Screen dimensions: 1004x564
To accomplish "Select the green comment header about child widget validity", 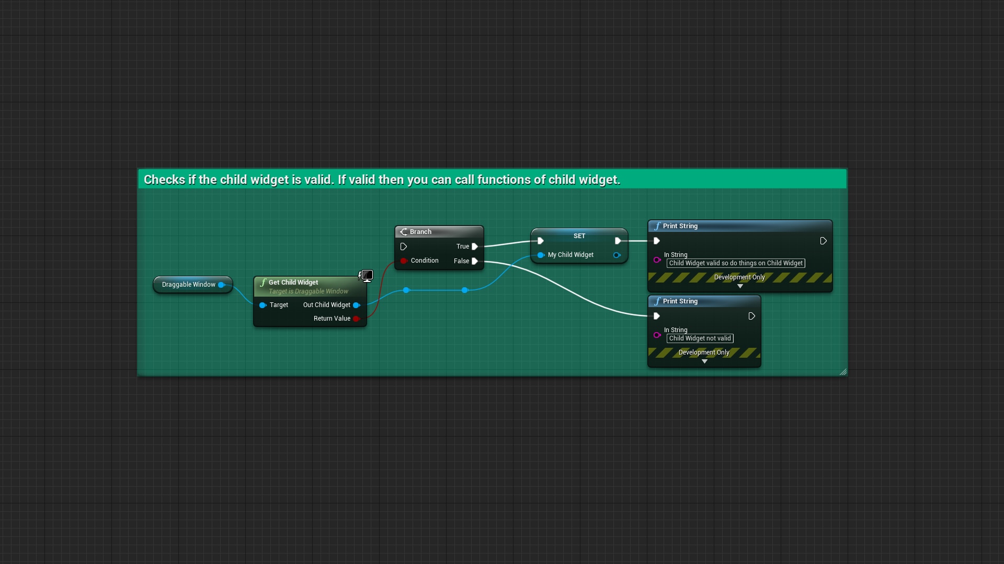I will coord(382,179).
